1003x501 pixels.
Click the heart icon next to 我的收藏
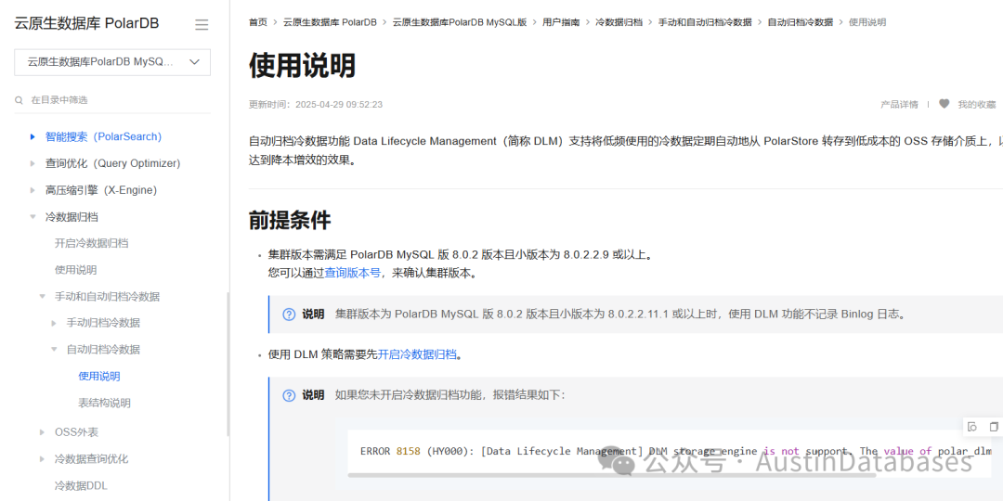click(x=944, y=104)
